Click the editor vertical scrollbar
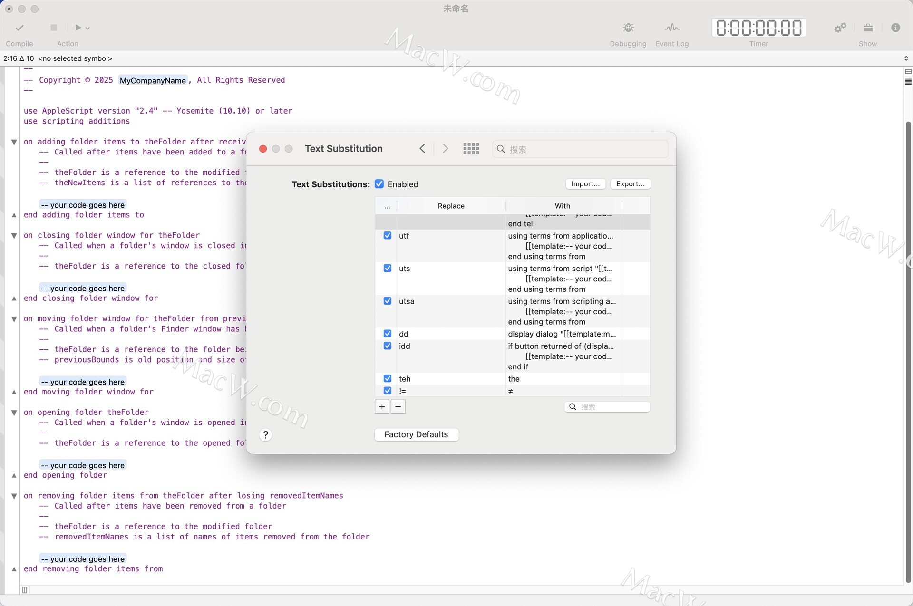The height and width of the screenshot is (606, 913). coord(908,352)
